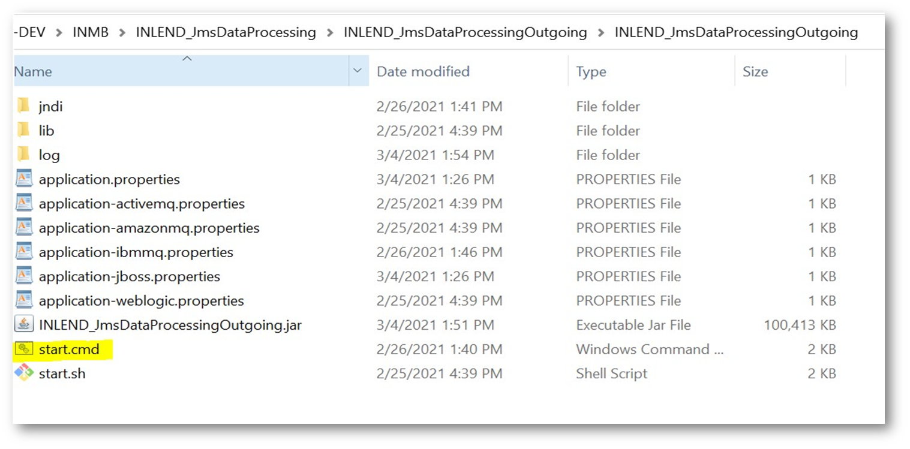Open the Name column filter dropdown arrow

[358, 71]
